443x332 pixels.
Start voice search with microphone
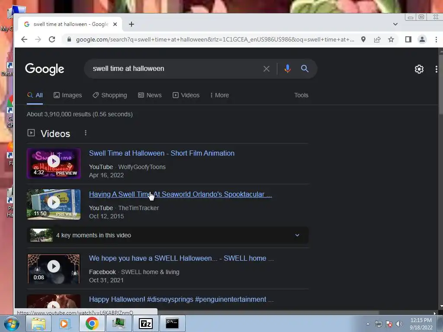tap(287, 69)
